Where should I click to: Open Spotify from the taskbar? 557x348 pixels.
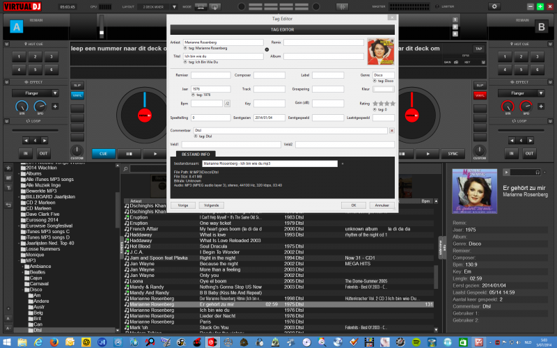click(x=416, y=342)
